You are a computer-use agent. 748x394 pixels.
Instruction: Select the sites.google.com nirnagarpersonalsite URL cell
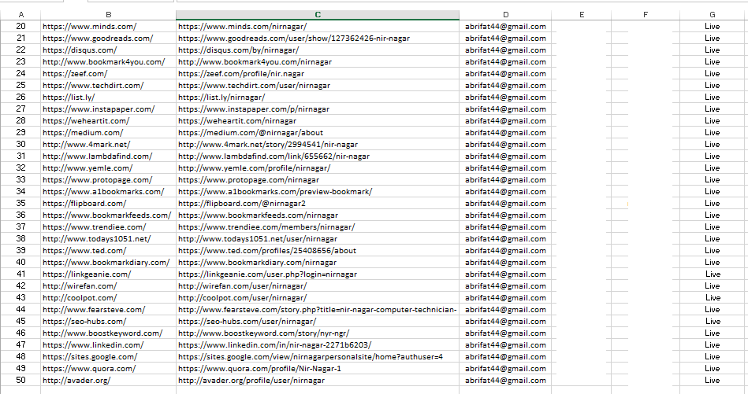[317, 356]
